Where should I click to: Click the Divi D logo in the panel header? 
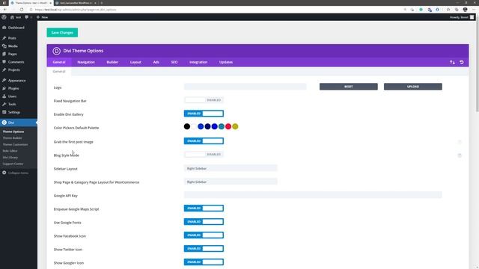57,51
